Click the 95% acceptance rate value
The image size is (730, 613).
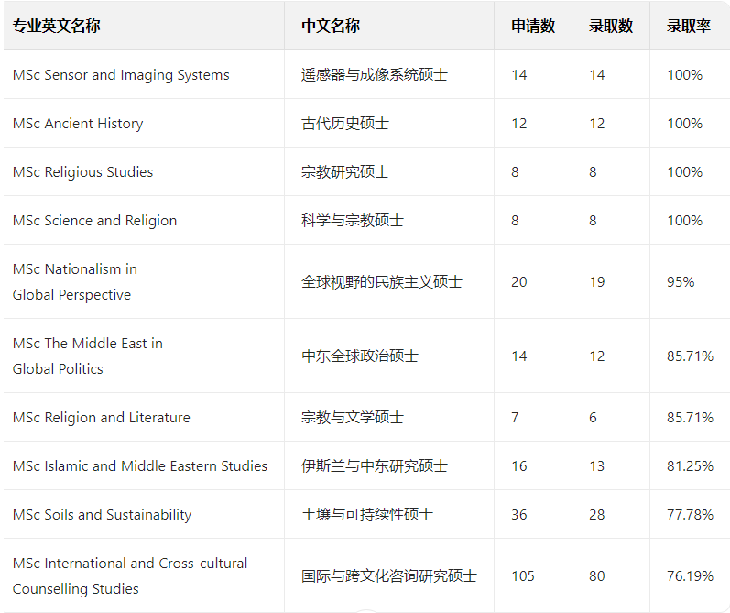point(681,282)
